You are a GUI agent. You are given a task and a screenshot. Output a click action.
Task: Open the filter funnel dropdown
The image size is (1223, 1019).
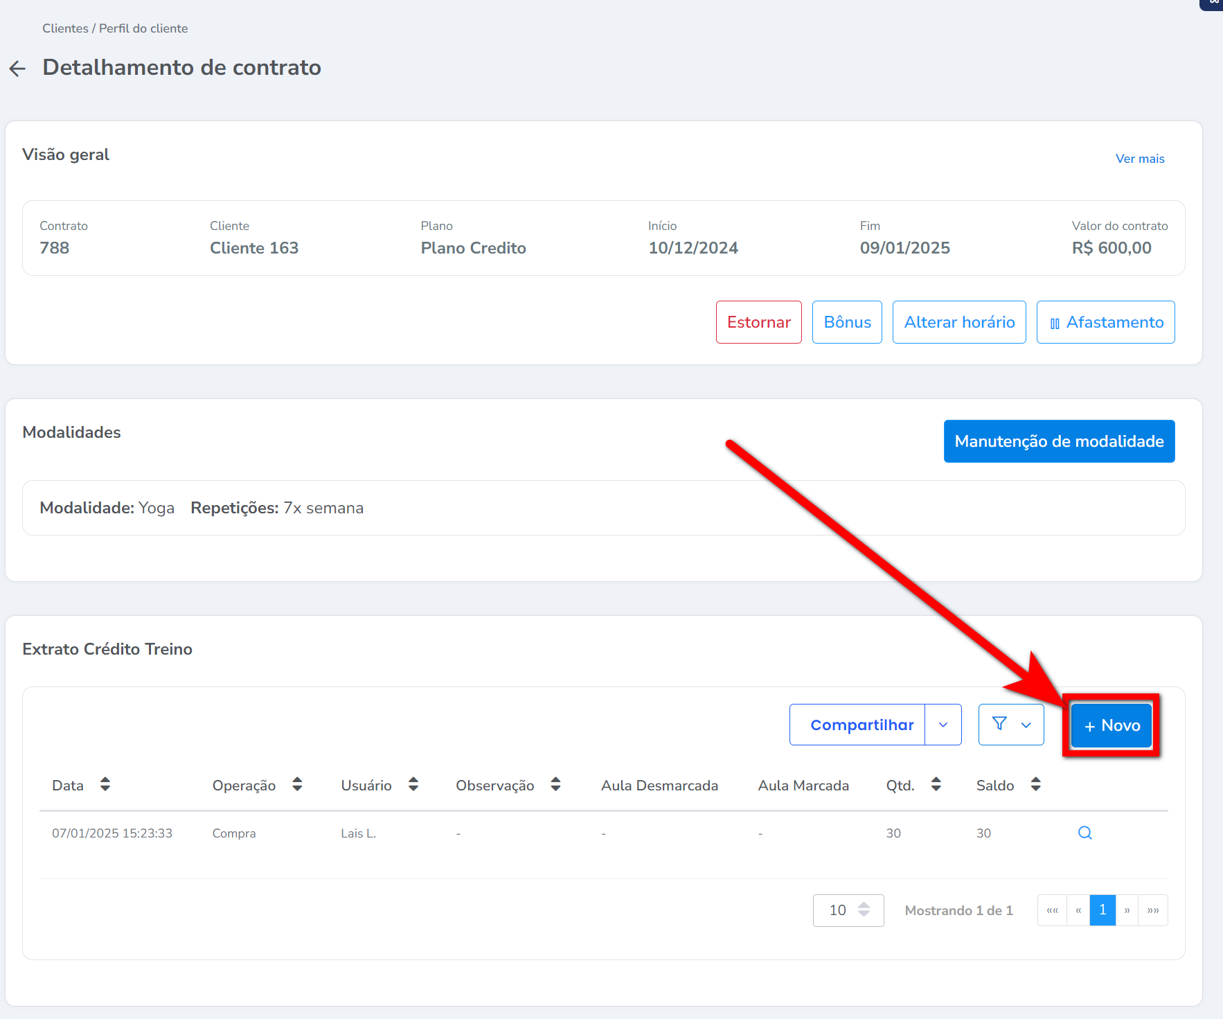[1011, 725]
